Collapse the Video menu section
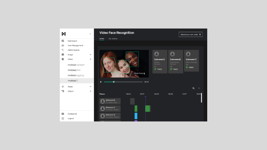 pos(90,59)
